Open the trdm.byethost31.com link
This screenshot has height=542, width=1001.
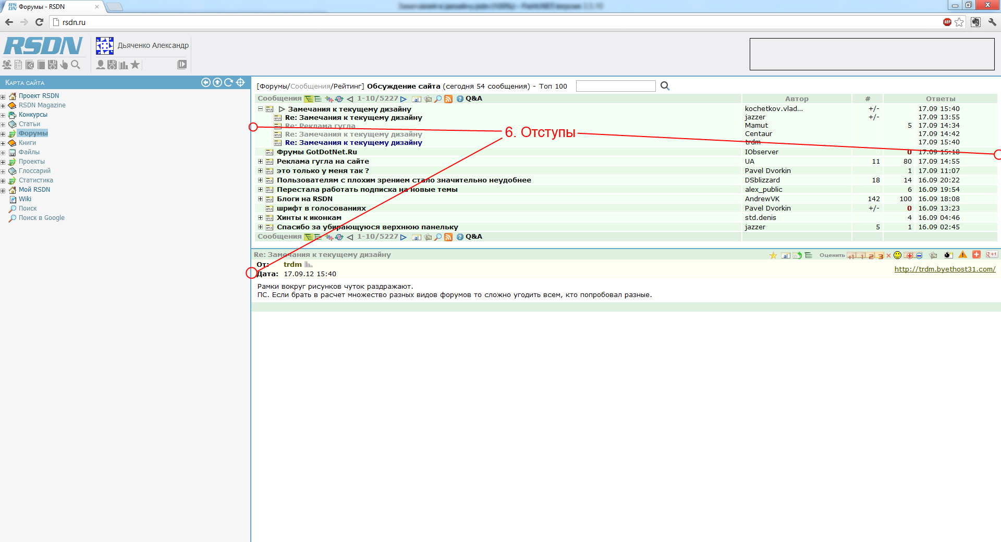(945, 269)
